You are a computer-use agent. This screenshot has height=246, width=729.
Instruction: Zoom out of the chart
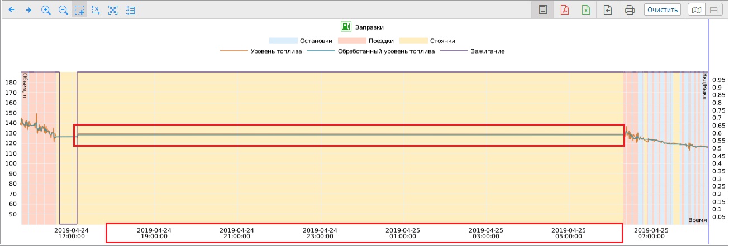[x=63, y=10]
